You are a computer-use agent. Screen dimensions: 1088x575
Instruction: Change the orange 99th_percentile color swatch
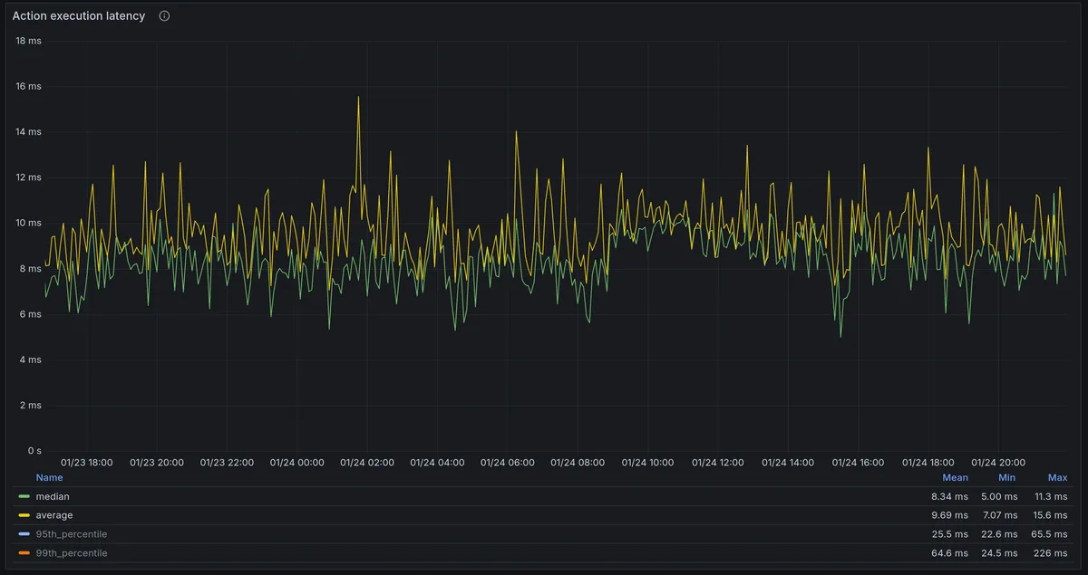click(24, 552)
